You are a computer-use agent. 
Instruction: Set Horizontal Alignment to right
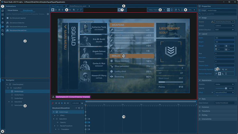(x=223, y=69)
